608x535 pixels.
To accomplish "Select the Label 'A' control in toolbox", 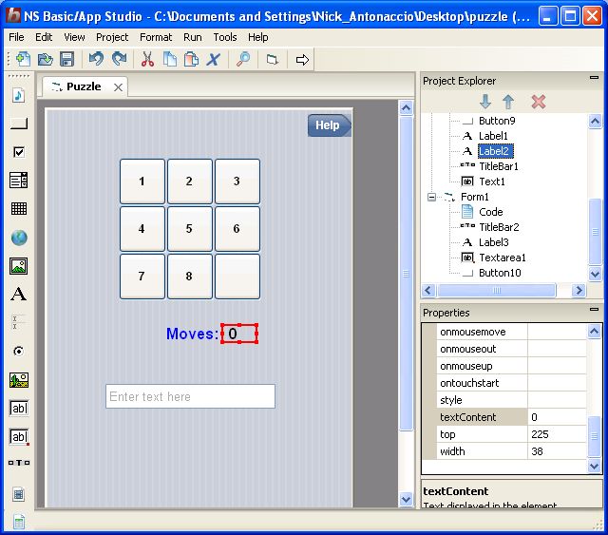I will click(x=19, y=294).
